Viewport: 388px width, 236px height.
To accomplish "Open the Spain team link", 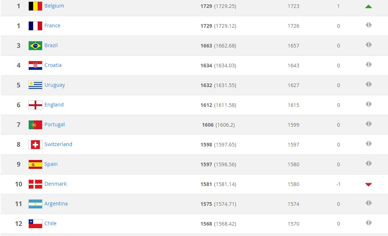I will pyautogui.click(x=51, y=164).
